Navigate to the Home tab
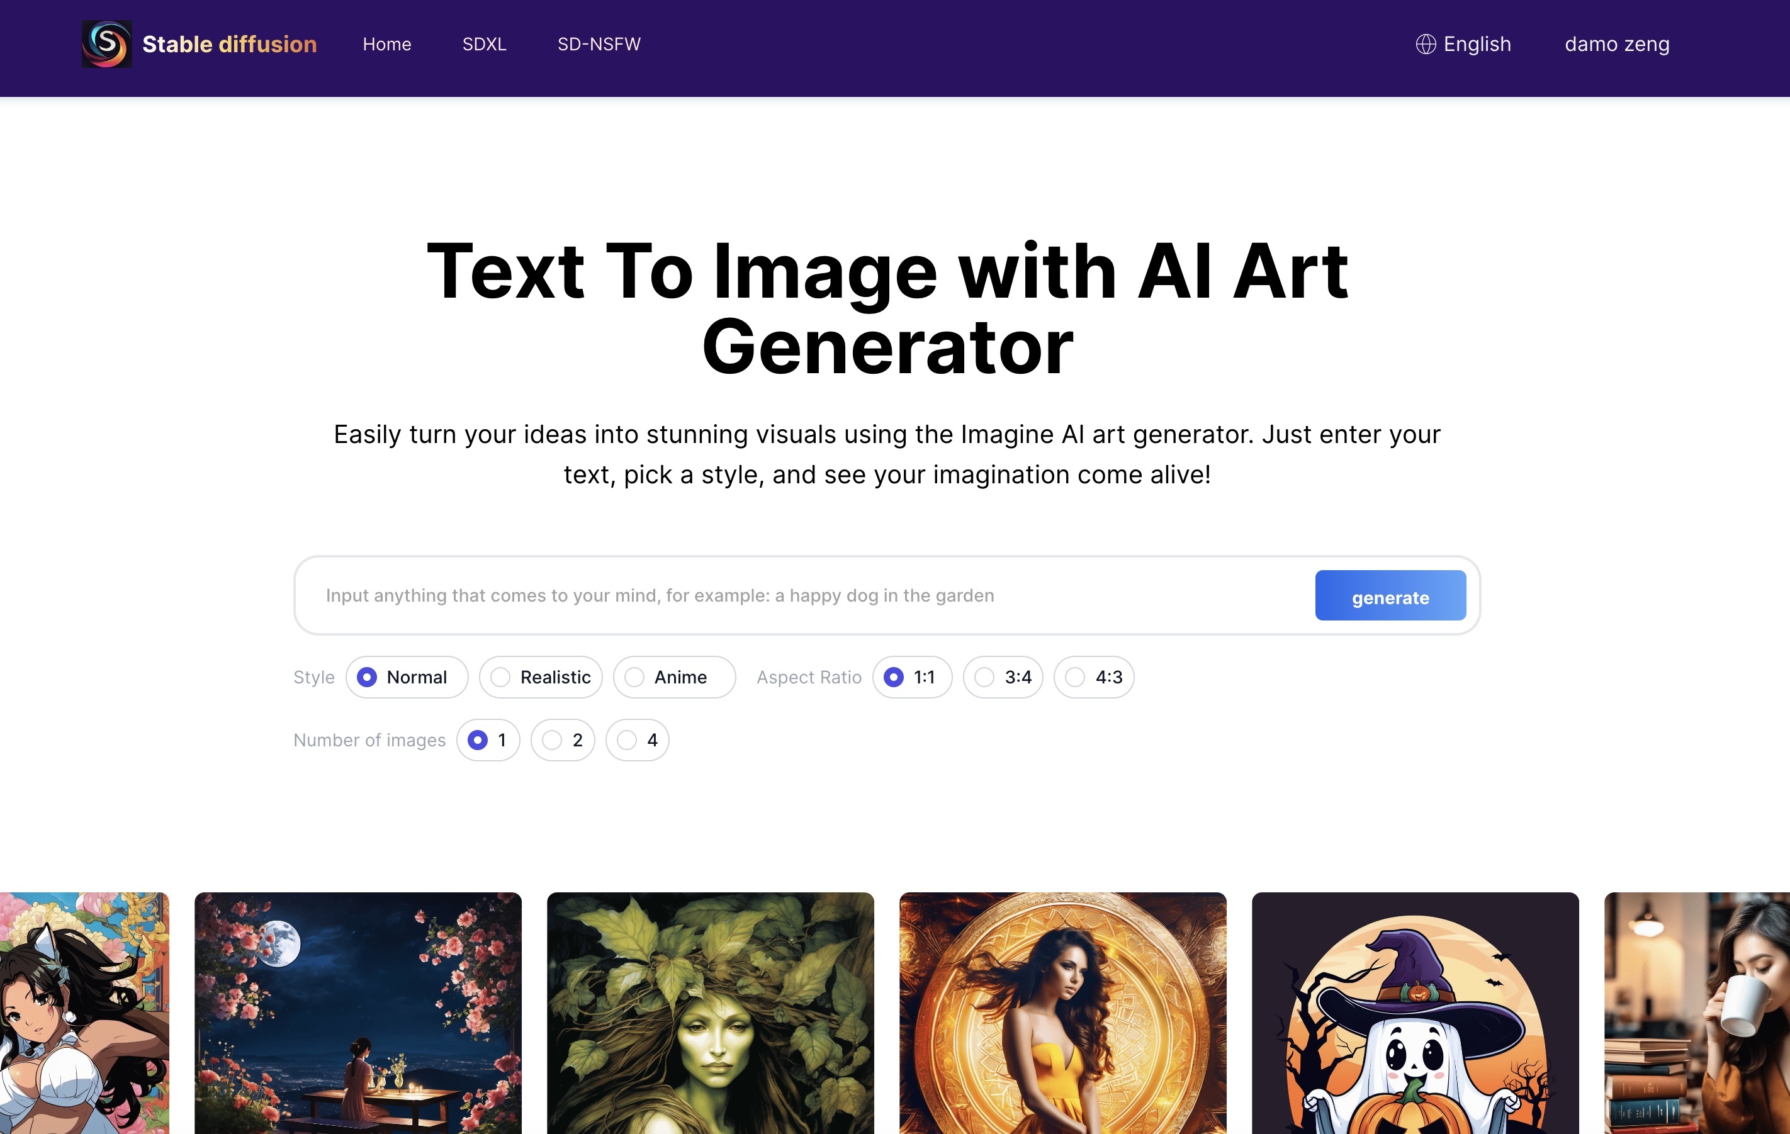This screenshot has height=1134, width=1790. tap(386, 43)
